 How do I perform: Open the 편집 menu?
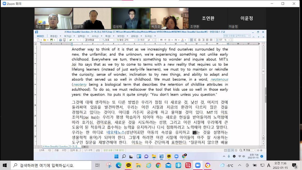pyautogui.click(x=54, y=36)
